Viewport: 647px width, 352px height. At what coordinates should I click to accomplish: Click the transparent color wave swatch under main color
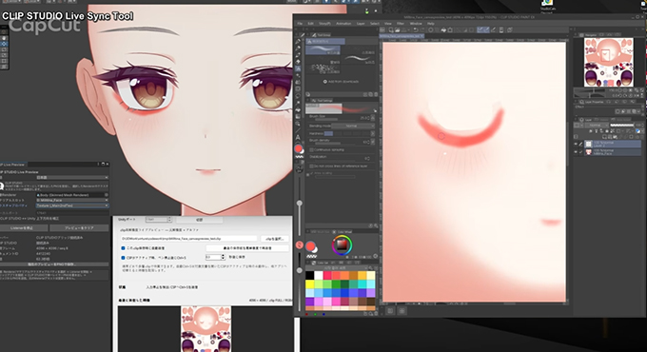click(x=300, y=157)
